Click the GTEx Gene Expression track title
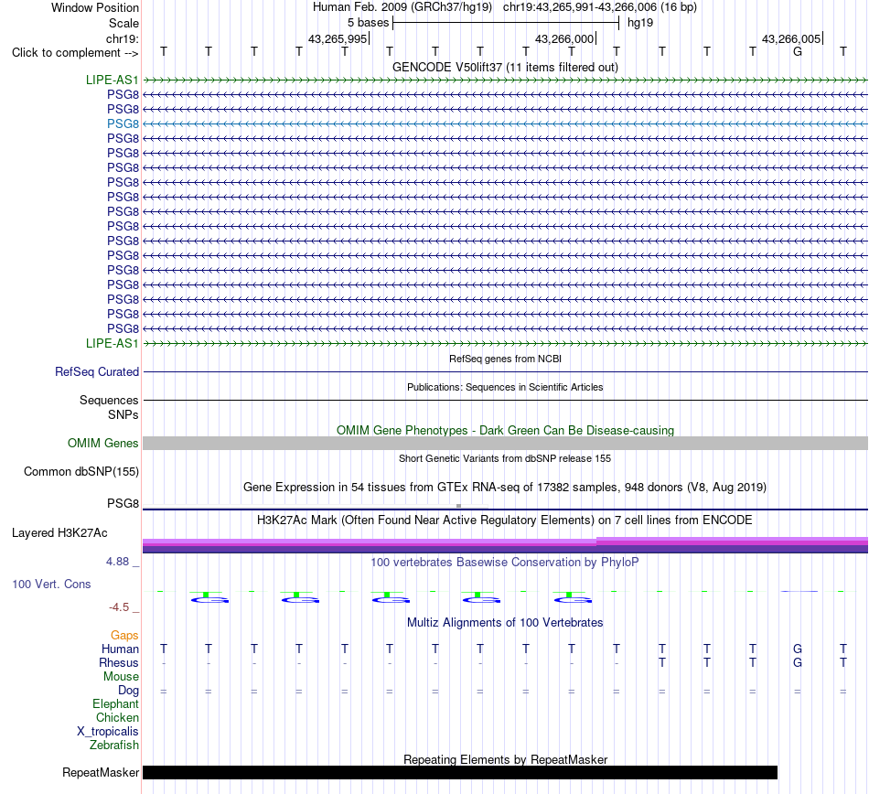The width and height of the screenshot is (869, 794). 505,487
